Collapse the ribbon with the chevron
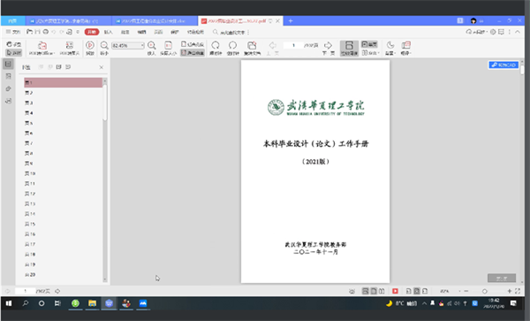 coord(518,32)
